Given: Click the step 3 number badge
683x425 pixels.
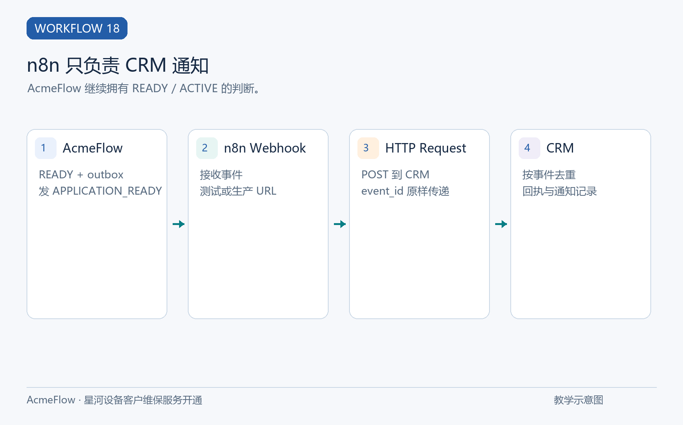Looking at the screenshot, I should (x=368, y=148).
